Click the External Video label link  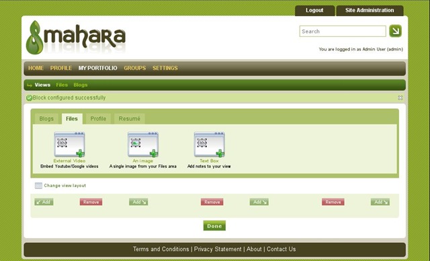point(69,161)
